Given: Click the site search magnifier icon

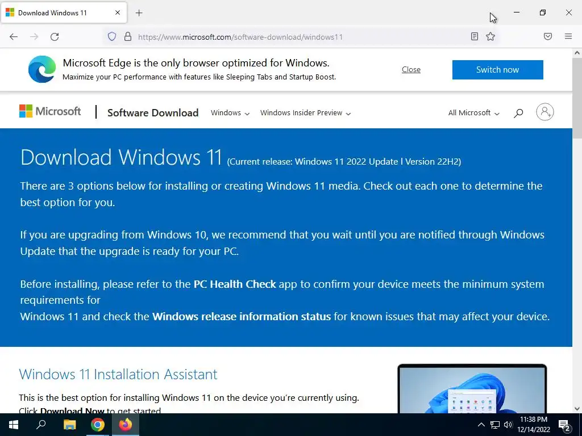Looking at the screenshot, I should [518, 113].
